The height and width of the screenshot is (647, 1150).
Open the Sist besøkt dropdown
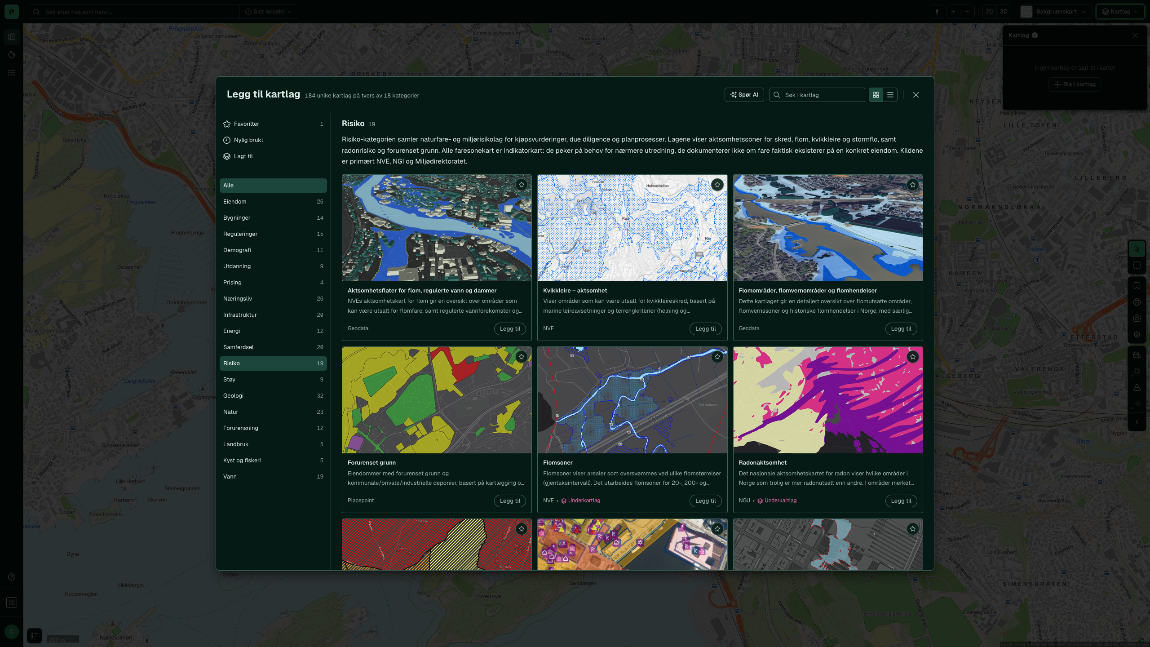268,12
